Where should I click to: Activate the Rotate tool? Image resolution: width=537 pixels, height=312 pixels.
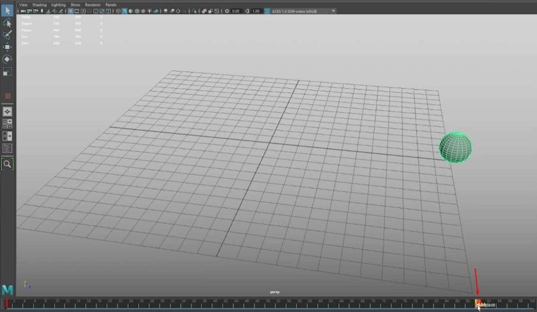coord(7,59)
